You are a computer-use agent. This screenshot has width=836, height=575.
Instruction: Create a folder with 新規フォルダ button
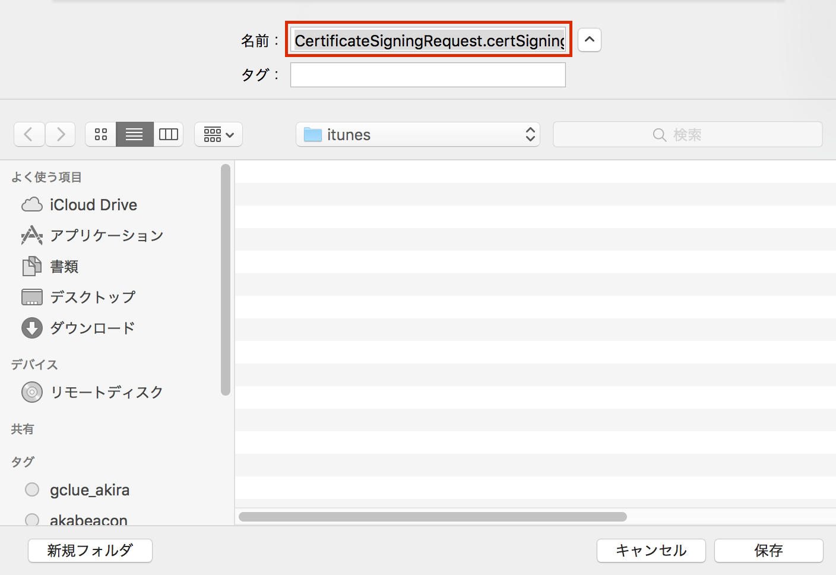90,551
